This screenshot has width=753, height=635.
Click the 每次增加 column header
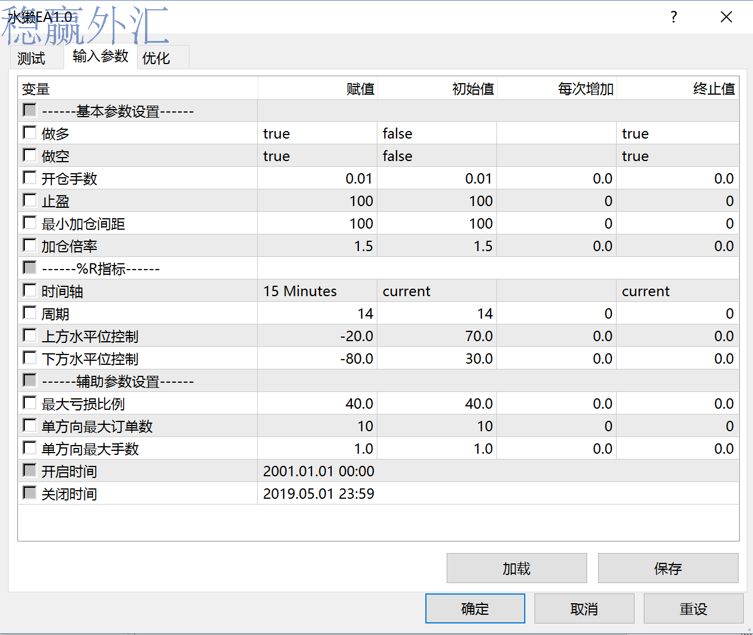click(557, 88)
